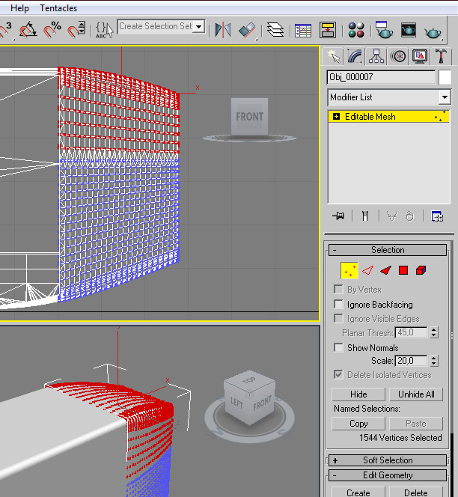The height and width of the screenshot is (497, 458).
Task: Open the Modifier List dropdown
Action: click(445, 97)
